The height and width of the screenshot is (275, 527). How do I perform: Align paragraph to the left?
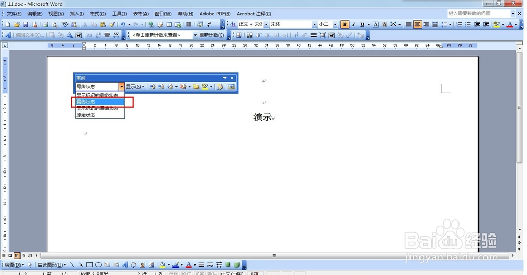408,25
